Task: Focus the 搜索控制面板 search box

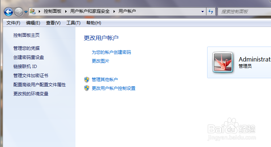Action: pos(245,12)
